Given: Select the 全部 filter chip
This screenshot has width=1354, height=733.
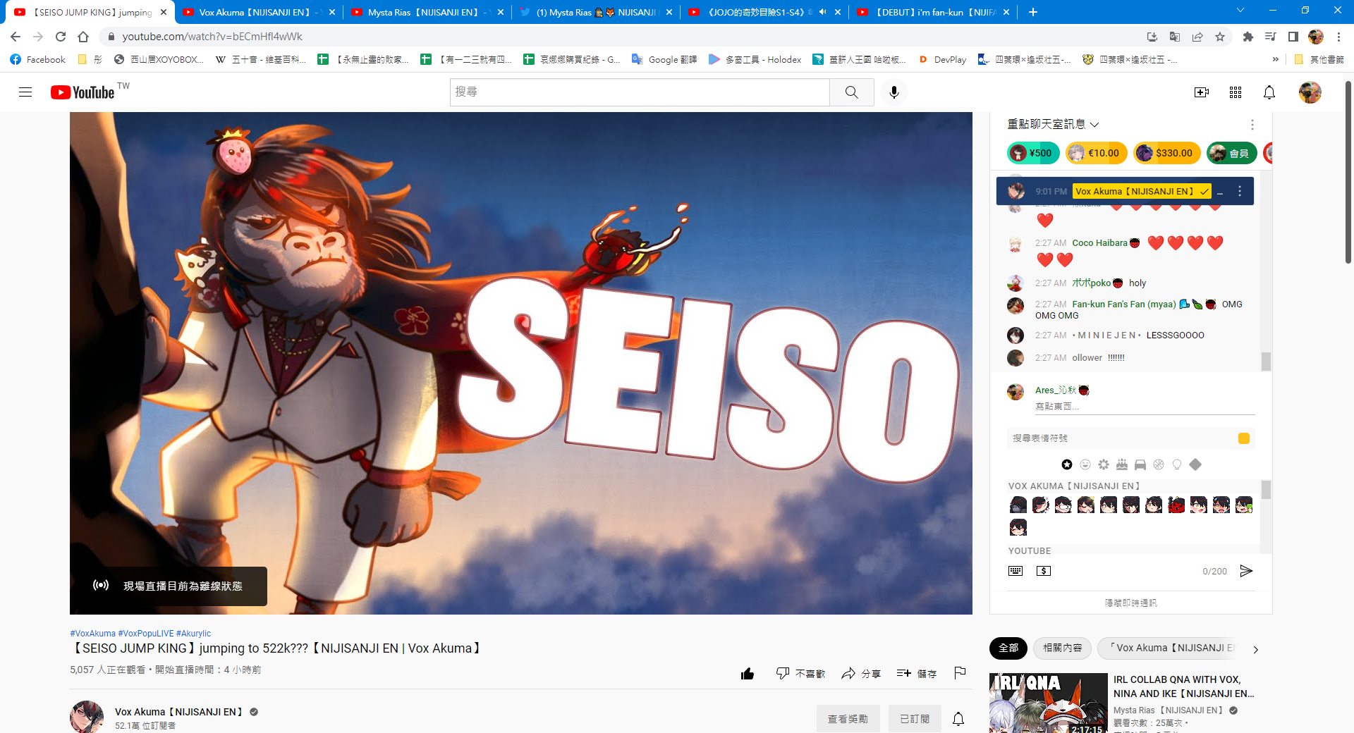Looking at the screenshot, I should 1008,648.
